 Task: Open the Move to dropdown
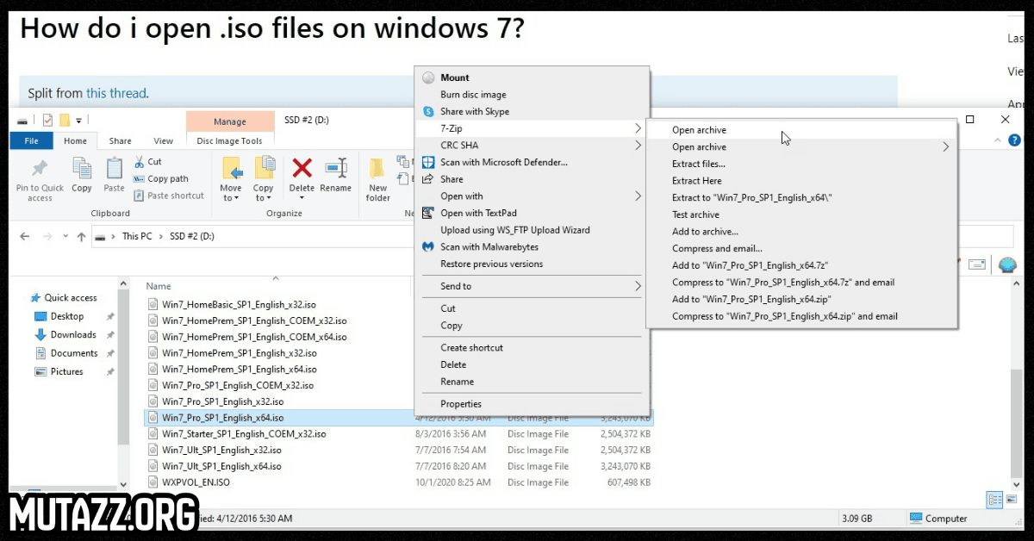click(231, 198)
